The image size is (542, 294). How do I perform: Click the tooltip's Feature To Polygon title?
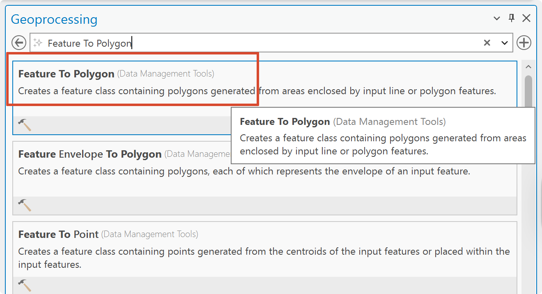coord(285,122)
